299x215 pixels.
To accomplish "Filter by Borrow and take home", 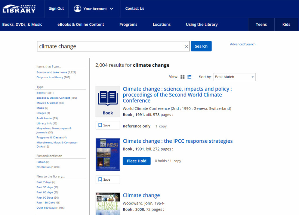I will pos(51,72).
